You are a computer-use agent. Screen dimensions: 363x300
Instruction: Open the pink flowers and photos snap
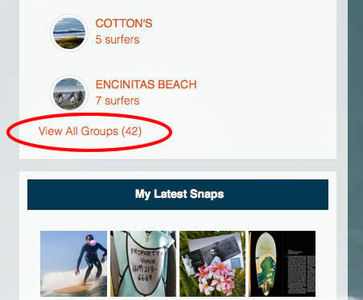(212, 264)
